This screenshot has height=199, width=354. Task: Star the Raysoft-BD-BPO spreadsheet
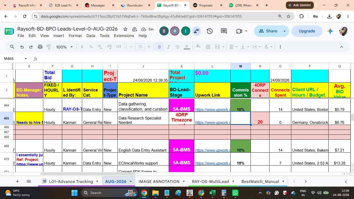pos(125,29)
